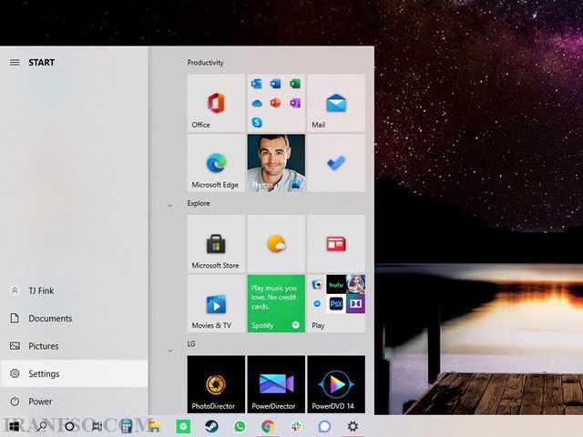
Task: Launch PowerDVD 14 tile
Action: 336,384
